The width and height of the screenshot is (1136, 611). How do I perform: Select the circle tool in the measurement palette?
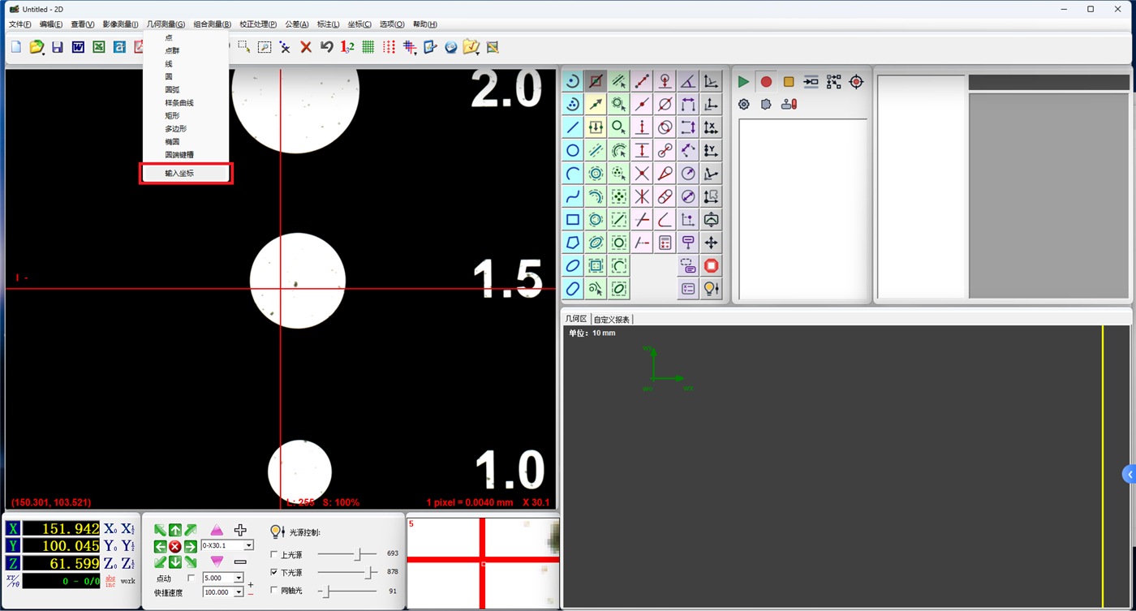pos(573,150)
